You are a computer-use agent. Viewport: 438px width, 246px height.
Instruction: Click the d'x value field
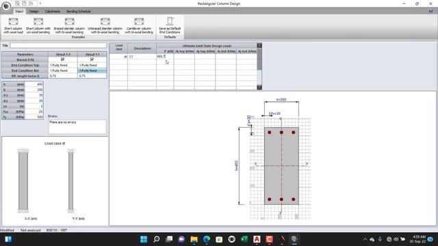(x=34, y=95)
